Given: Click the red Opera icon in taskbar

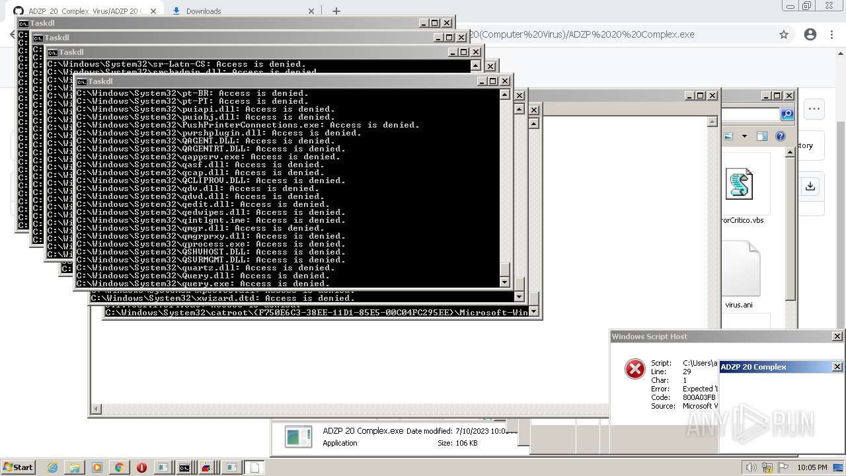Looking at the screenshot, I should 141,467.
